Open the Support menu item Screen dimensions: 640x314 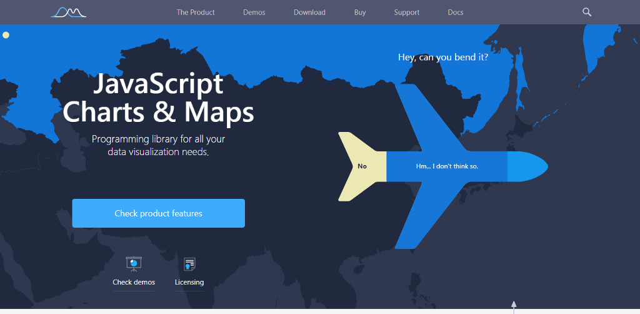pos(406,13)
